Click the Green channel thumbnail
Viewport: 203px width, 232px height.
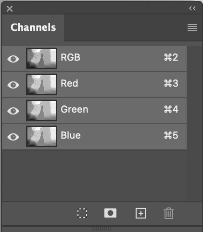click(x=41, y=110)
